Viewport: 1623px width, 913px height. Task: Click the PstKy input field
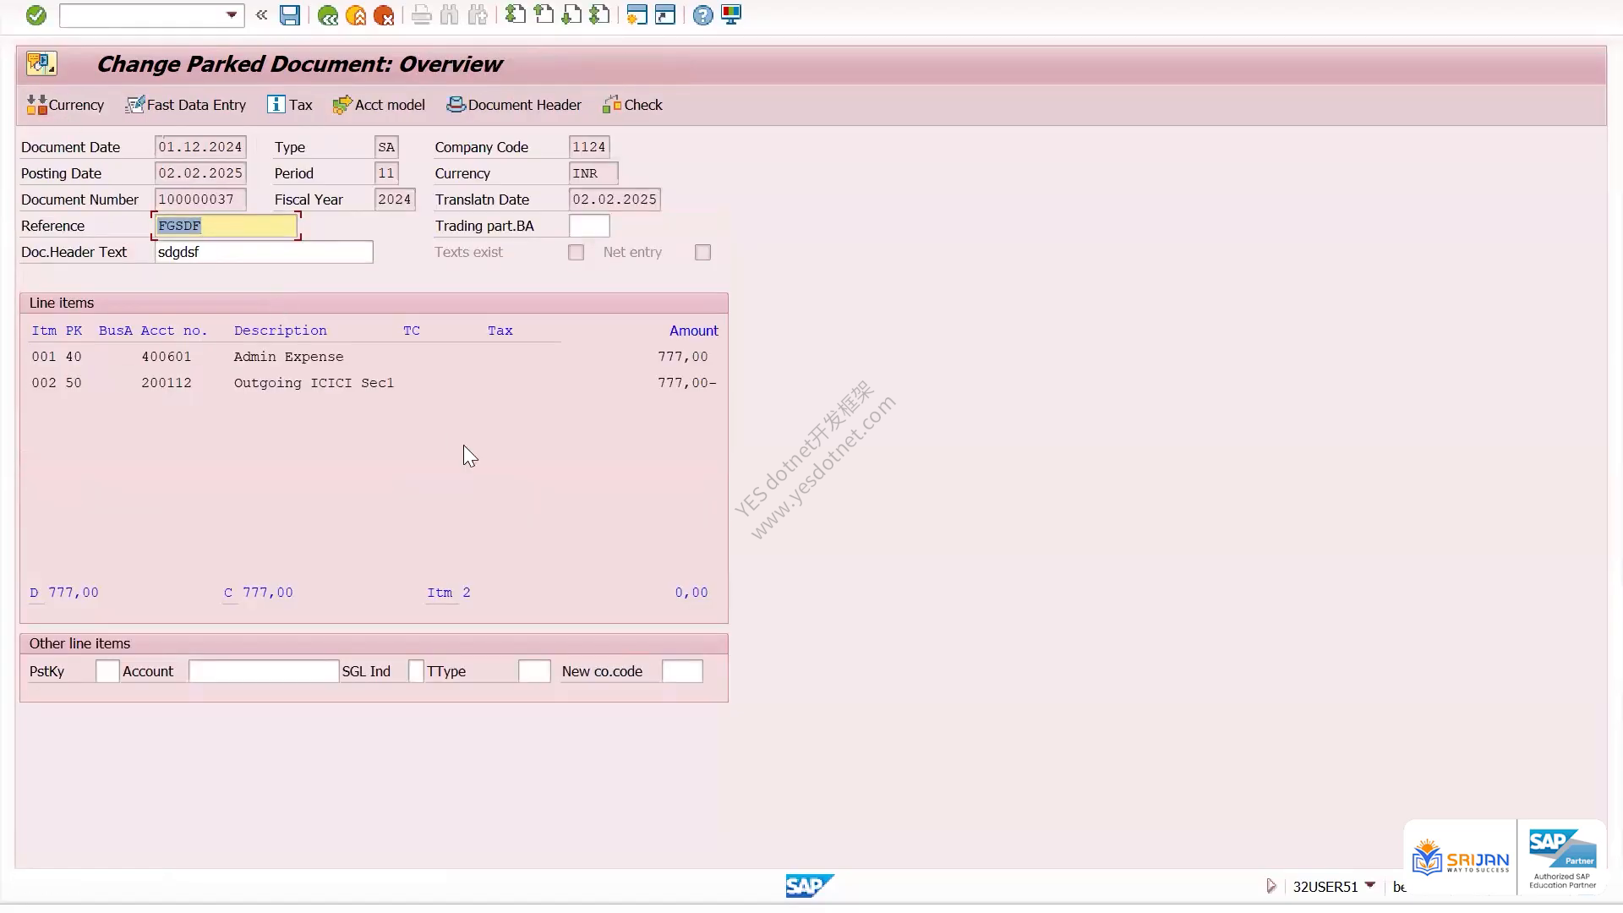point(107,671)
